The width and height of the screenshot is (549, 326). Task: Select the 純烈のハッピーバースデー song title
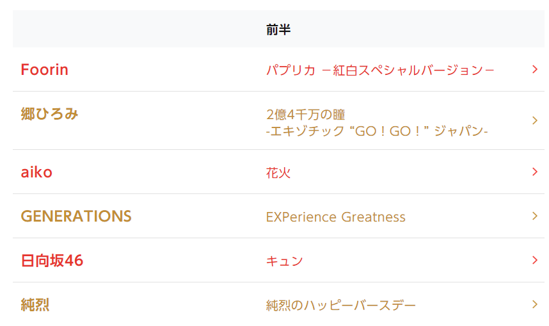(x=340, y=306)
